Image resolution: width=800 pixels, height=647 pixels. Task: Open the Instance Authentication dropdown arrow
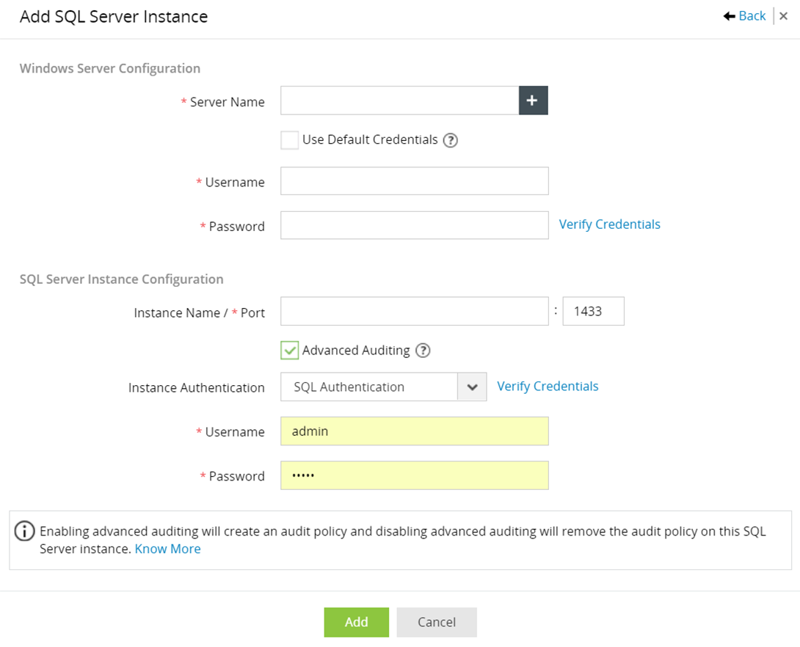tap(472, 387)
